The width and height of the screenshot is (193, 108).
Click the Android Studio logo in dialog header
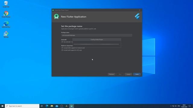56,16
